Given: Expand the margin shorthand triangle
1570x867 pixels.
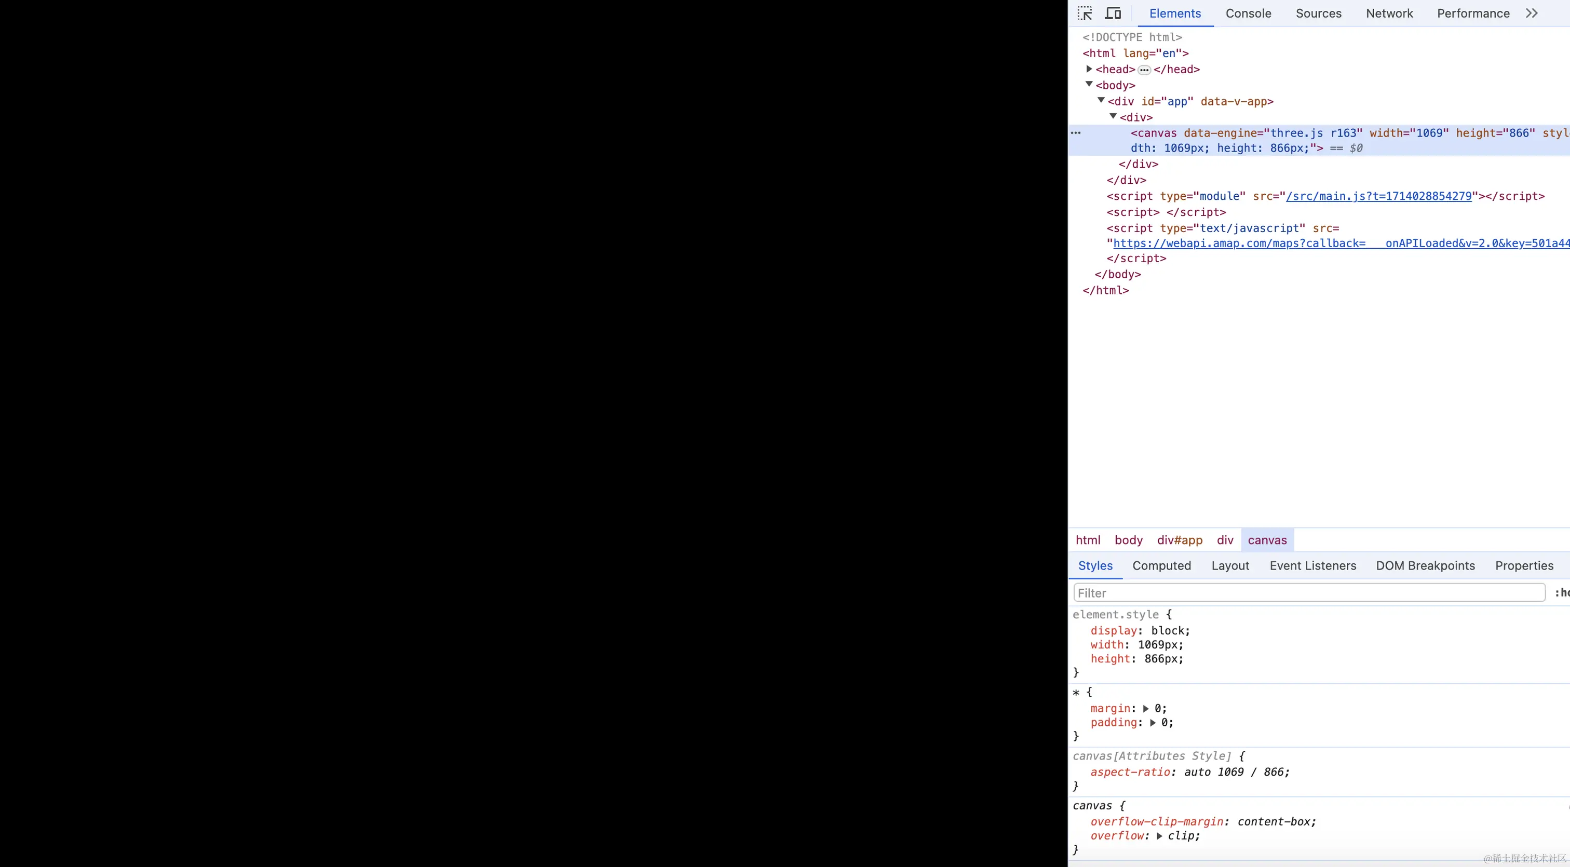Looking at the screenshot, I should coord(1146,709).
